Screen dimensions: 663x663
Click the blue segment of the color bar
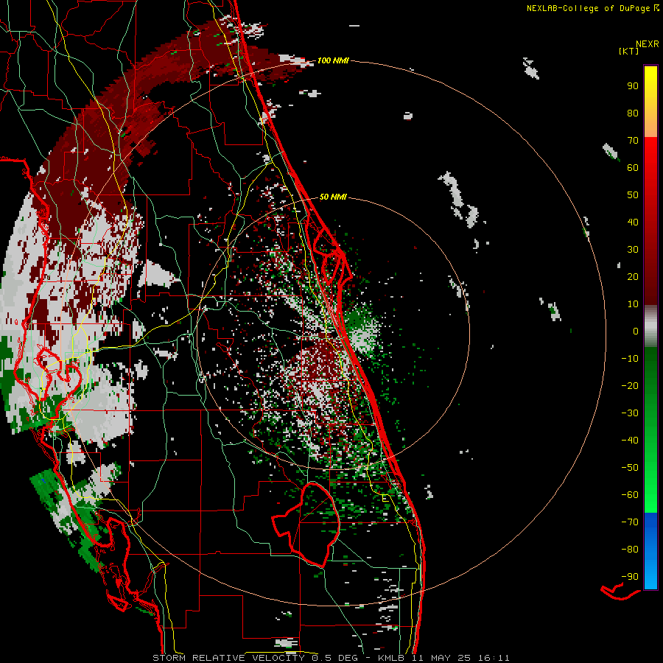click(650, 551)
